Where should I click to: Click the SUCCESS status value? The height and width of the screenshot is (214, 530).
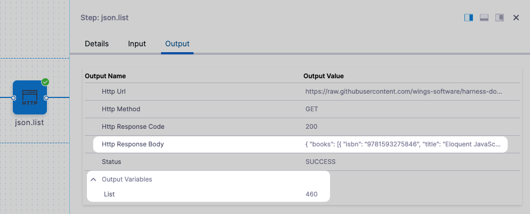click(x=320, y=161)
